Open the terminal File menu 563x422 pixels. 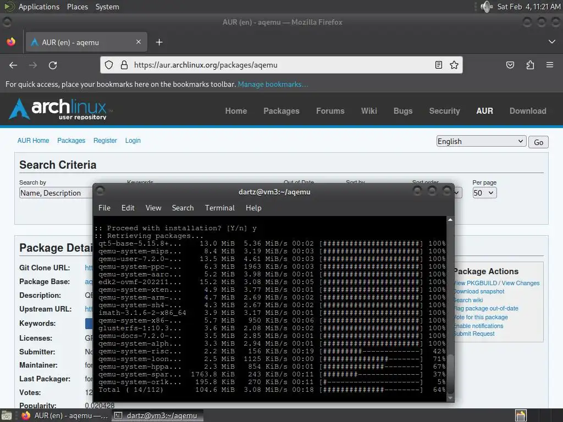104,208
